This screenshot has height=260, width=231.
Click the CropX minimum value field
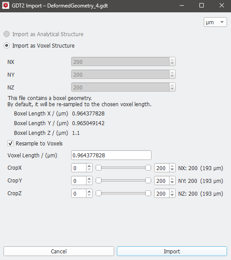click(79, 168)
